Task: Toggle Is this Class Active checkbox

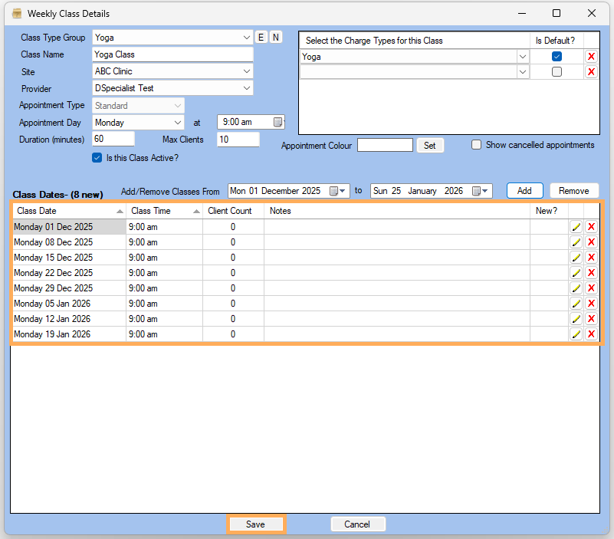Action: click(97, 158)
